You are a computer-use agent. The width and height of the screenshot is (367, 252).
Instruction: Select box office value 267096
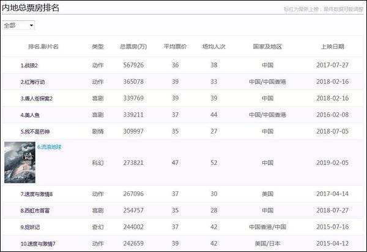[133, 194]
